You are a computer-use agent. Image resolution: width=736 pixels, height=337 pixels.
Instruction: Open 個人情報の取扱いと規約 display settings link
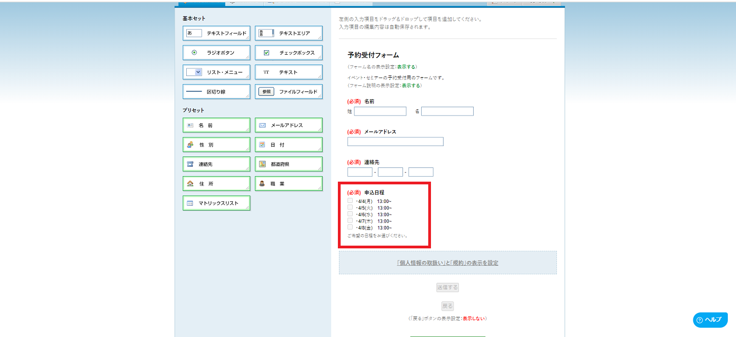point(447,263)
